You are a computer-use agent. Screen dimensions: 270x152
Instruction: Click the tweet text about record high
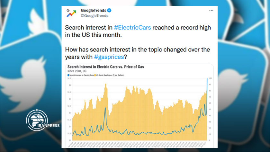pos(138,31)
